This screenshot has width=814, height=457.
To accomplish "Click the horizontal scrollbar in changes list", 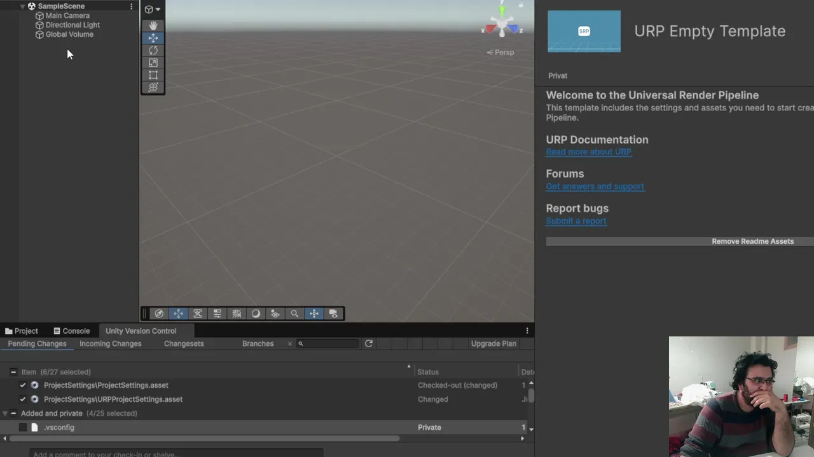I will pos(205,438).
